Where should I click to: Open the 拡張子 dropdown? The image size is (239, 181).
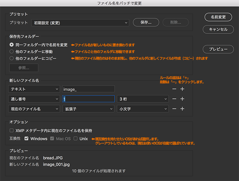pyautogui.click(x=89, y=109)
